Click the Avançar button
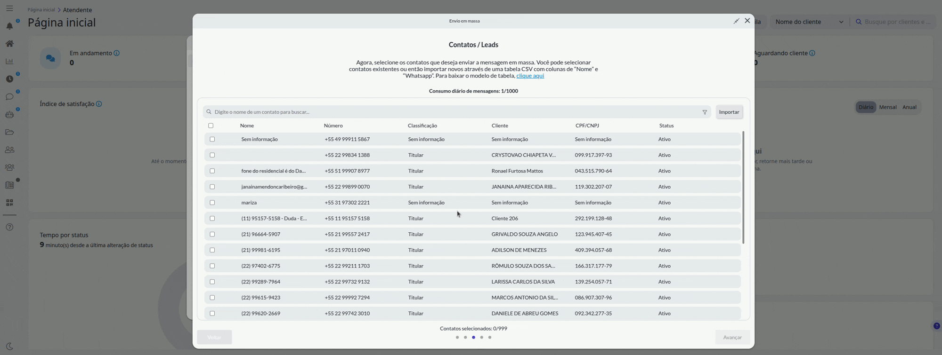This screenshot has height=355, width=942. point(732,337)
